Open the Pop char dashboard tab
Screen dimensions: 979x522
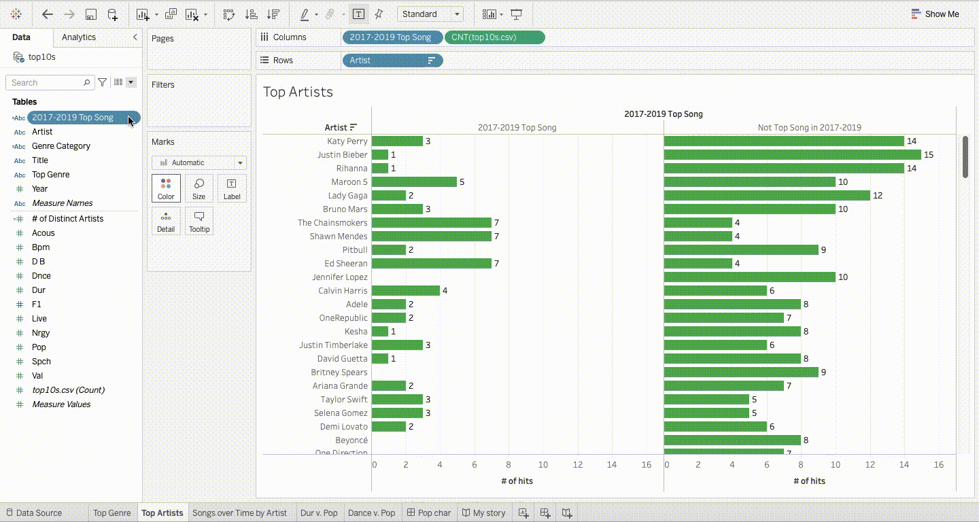click(x=429, y=513)
